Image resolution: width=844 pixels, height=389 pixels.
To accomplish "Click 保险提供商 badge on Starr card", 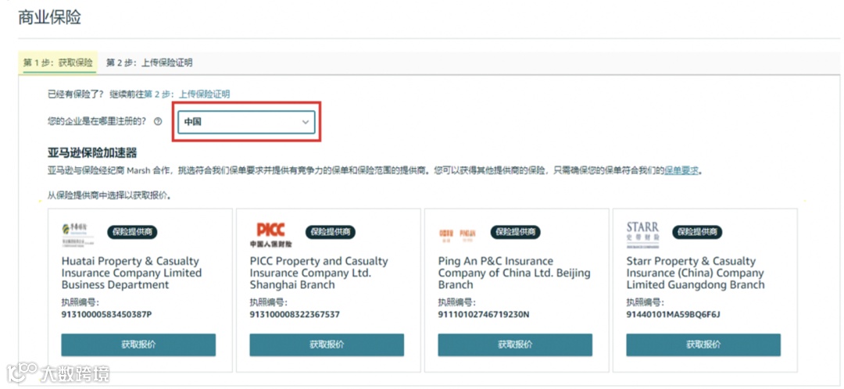I will (697, 233).
